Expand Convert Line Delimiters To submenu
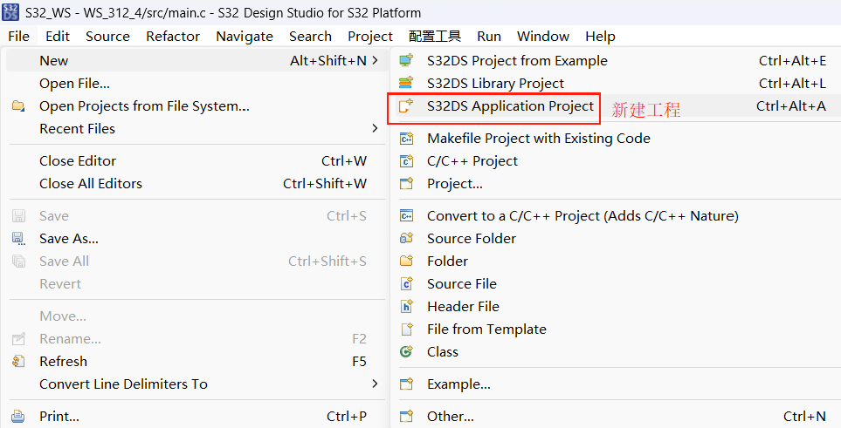The image size is (841, 428). click(375, 384)
